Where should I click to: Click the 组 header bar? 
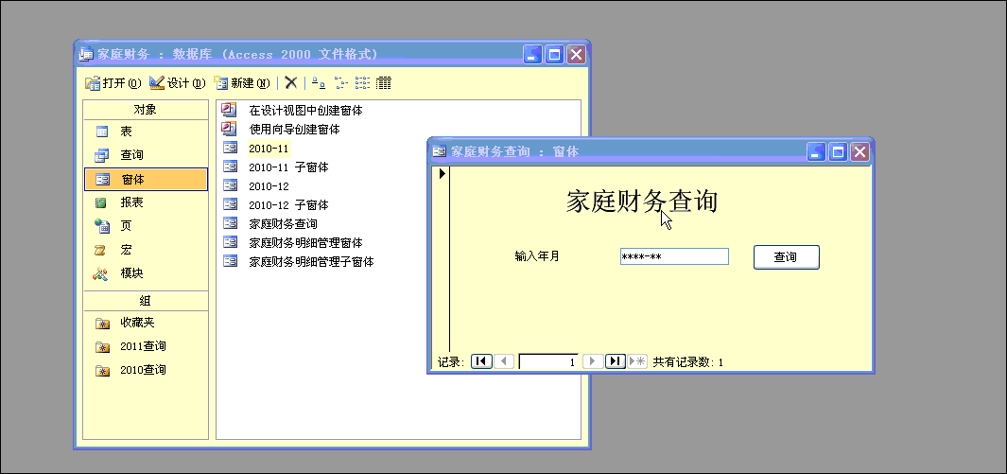146,301
